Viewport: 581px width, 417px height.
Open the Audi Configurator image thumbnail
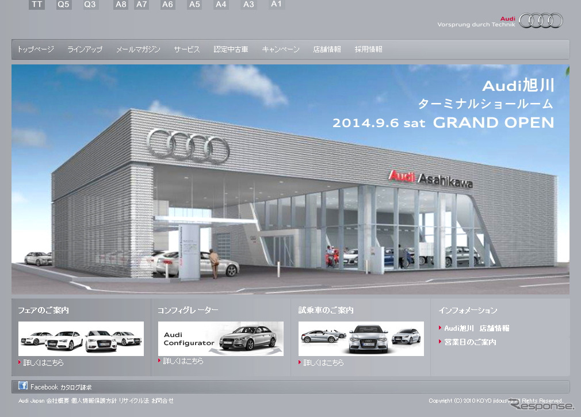click(x=220, y=339)
